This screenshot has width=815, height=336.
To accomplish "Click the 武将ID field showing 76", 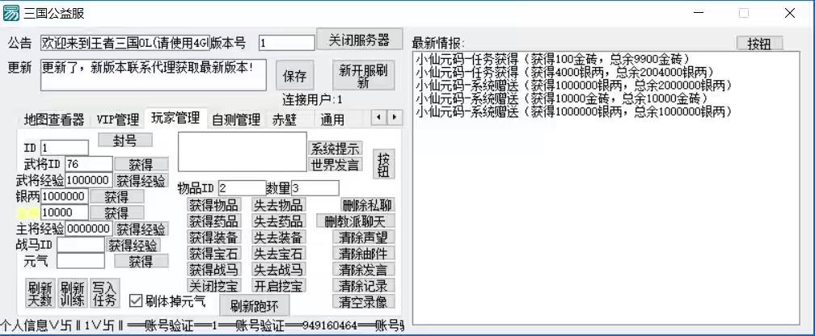I will point(88,164).
